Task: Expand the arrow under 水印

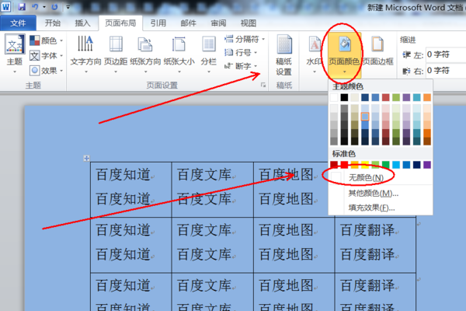Action: coord(315,72)
